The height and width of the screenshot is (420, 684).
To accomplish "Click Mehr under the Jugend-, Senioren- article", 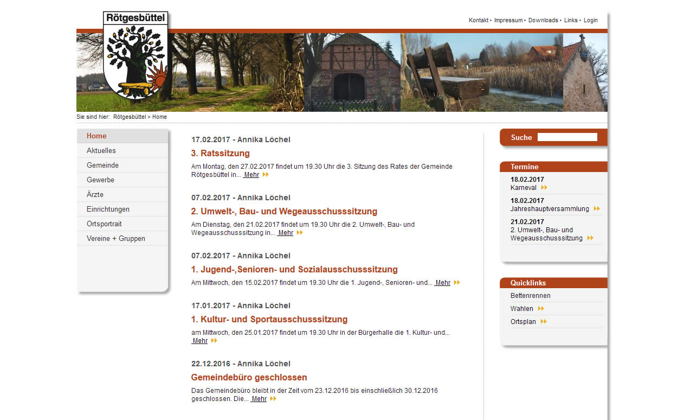I will 443,283.
